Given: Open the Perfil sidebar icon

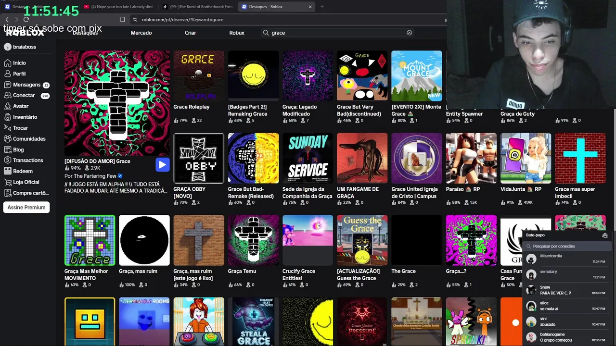Looking at the screenshot, I should coord(7,74).
